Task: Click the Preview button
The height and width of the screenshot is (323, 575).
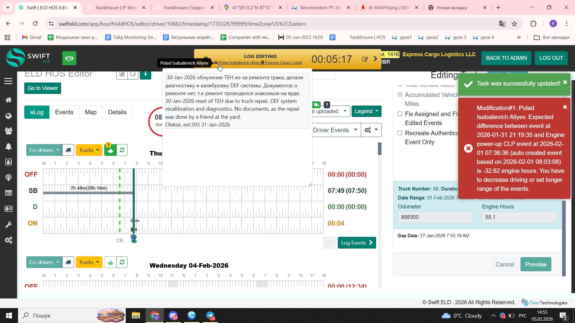Action: 535,264
